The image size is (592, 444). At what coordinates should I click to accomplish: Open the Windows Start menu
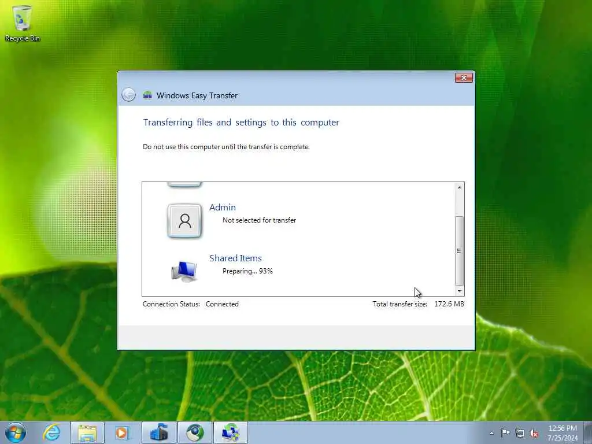click(16, 432)
